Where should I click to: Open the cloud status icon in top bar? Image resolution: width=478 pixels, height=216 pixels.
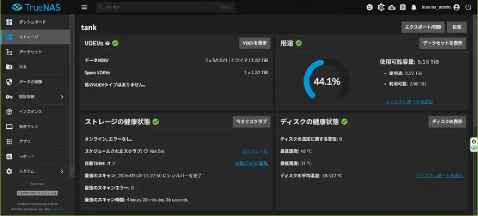coord(392,7)
